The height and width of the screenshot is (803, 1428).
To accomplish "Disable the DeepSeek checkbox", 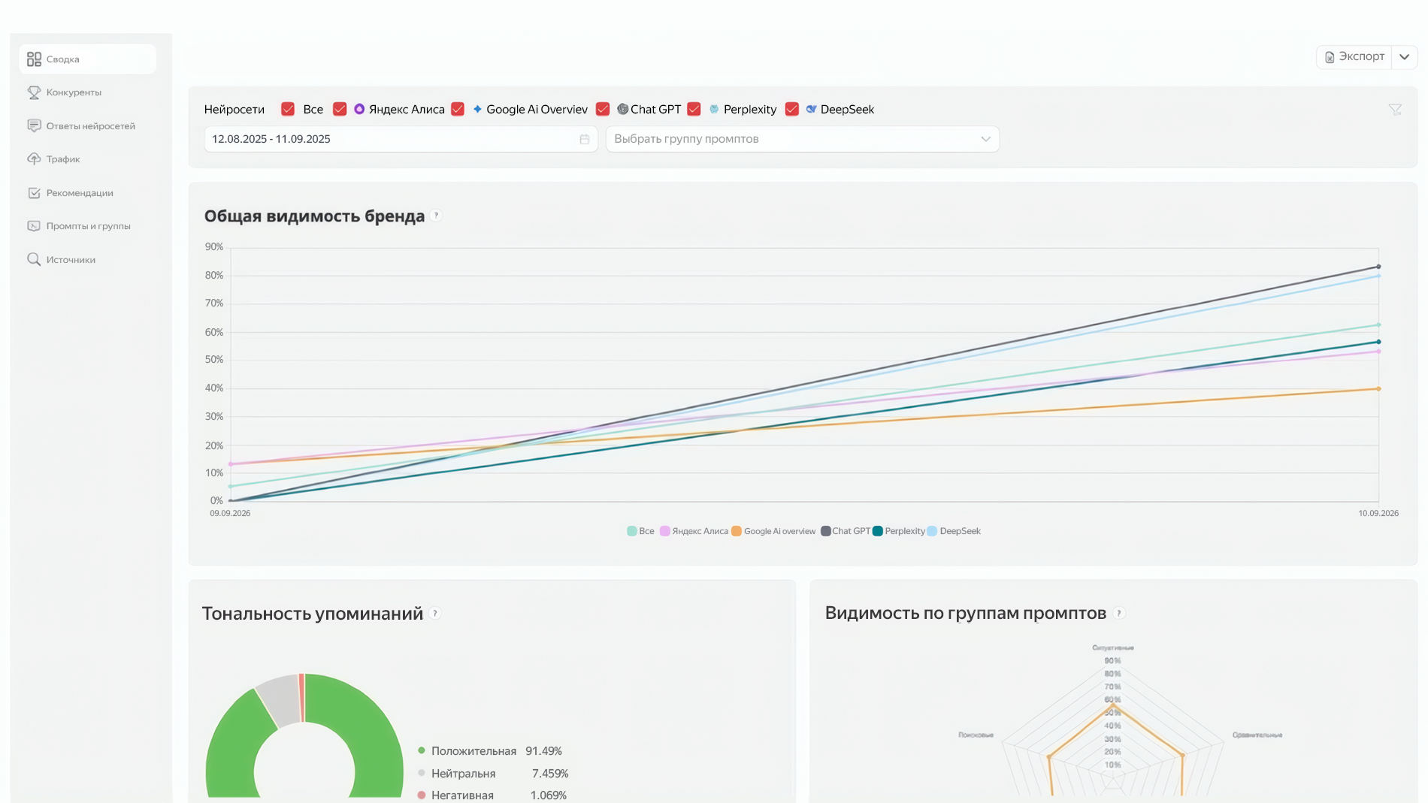I will pos(791,110).
